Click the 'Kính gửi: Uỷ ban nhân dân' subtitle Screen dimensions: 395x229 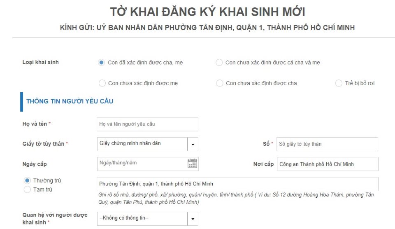(x=207, y=28)
